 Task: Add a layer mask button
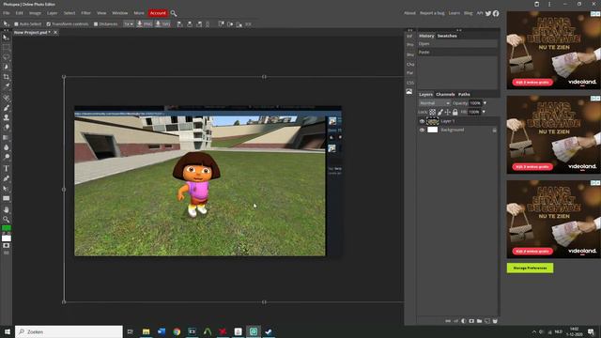[x=471, y=321]
